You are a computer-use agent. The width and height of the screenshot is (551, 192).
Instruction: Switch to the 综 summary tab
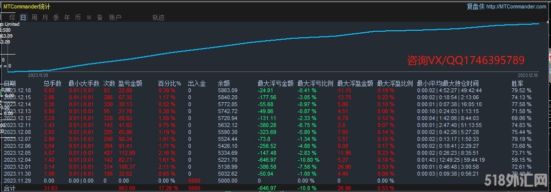[12, 17]
